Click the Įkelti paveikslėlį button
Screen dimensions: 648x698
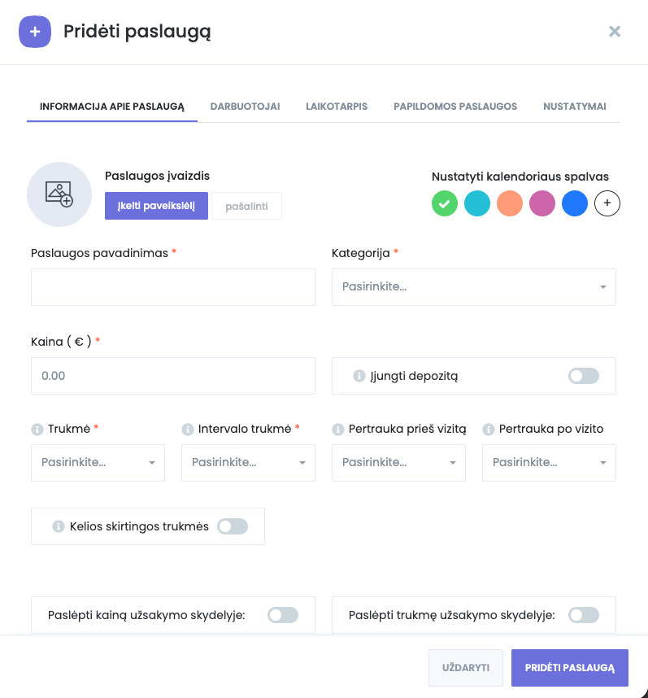click(x=156, y=206)
